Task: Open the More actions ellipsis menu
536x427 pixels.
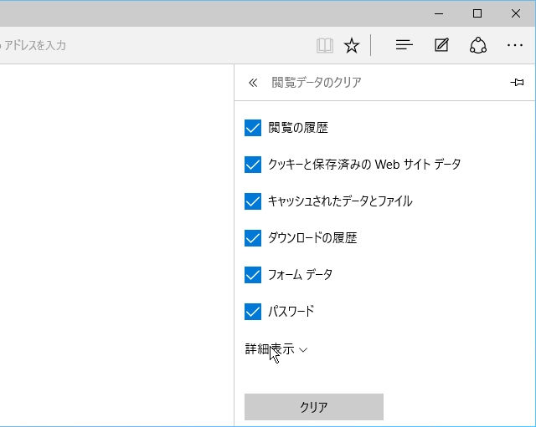Action: pyautogui.click(x=515, y=45)
